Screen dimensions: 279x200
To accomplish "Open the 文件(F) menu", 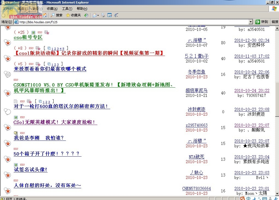I will [x=8, y=8].
